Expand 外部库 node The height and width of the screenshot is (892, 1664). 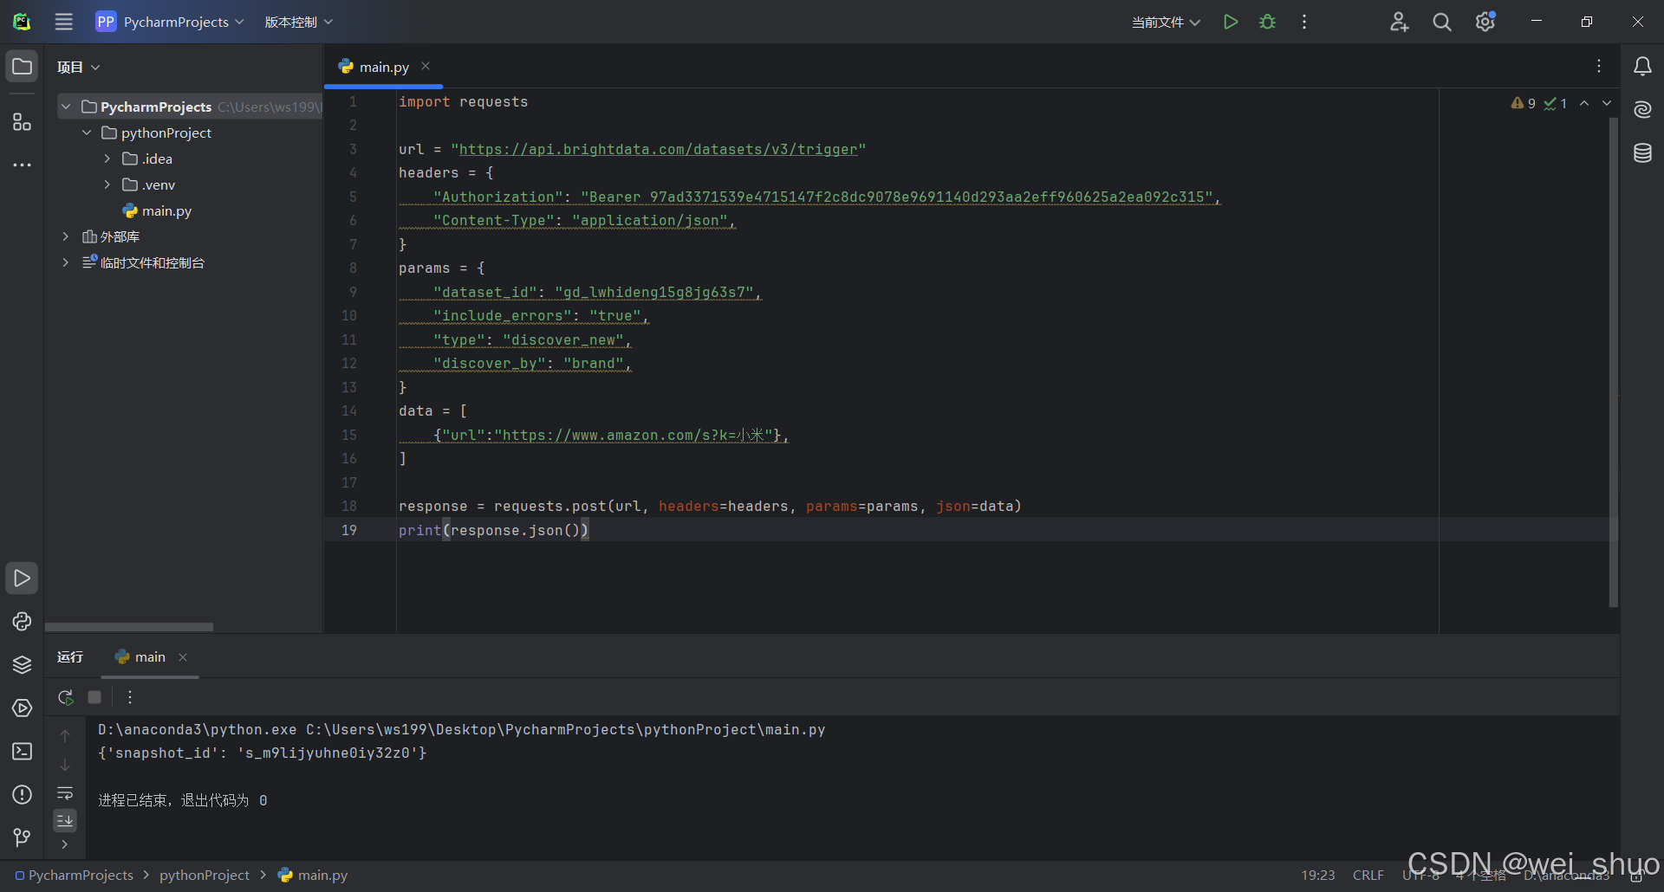click(x=66, y=236)
